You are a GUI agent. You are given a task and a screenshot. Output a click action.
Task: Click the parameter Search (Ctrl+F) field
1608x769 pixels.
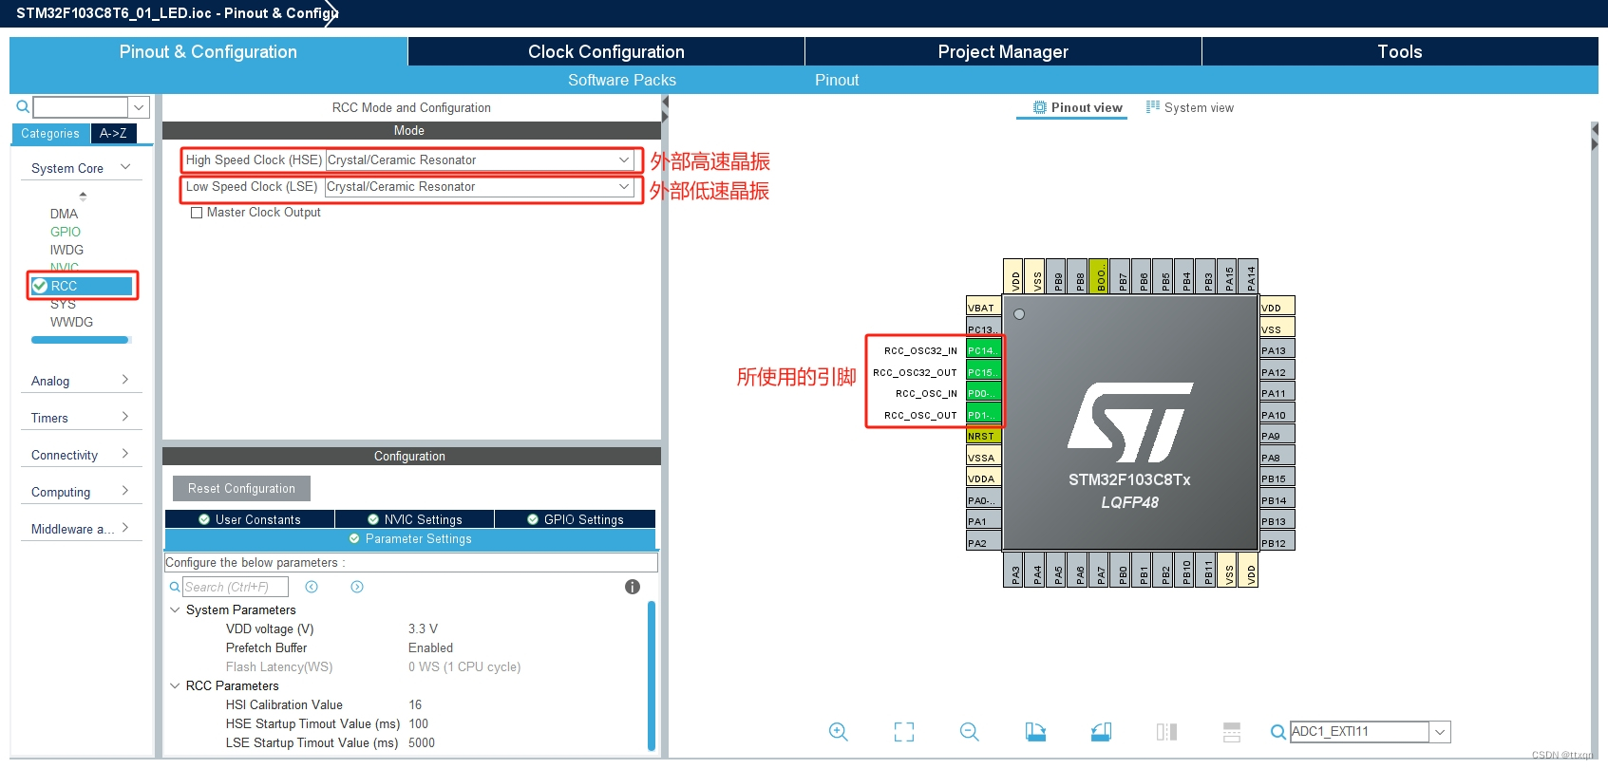tap(235, 587)
